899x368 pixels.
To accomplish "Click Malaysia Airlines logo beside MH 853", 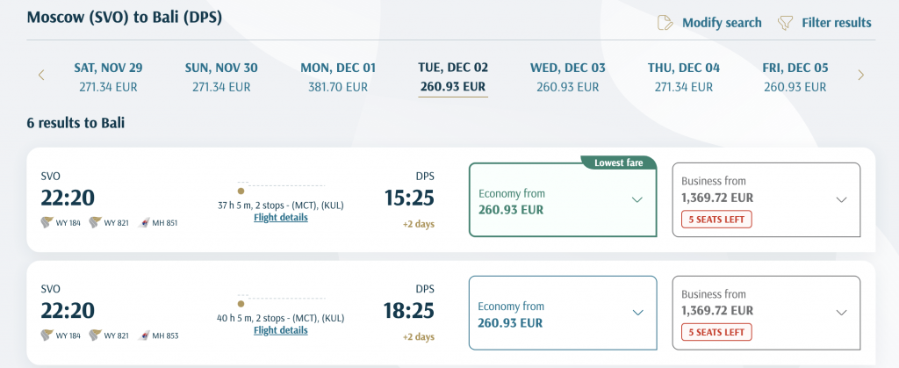I will pyautogui.click(x=143, y=336).
